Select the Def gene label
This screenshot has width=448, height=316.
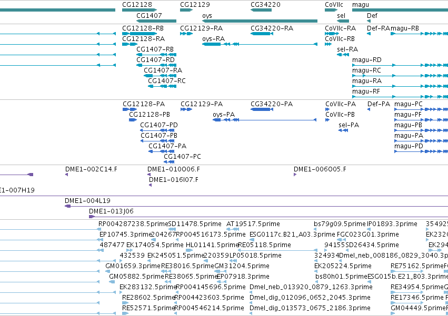(x=372, y=15)
